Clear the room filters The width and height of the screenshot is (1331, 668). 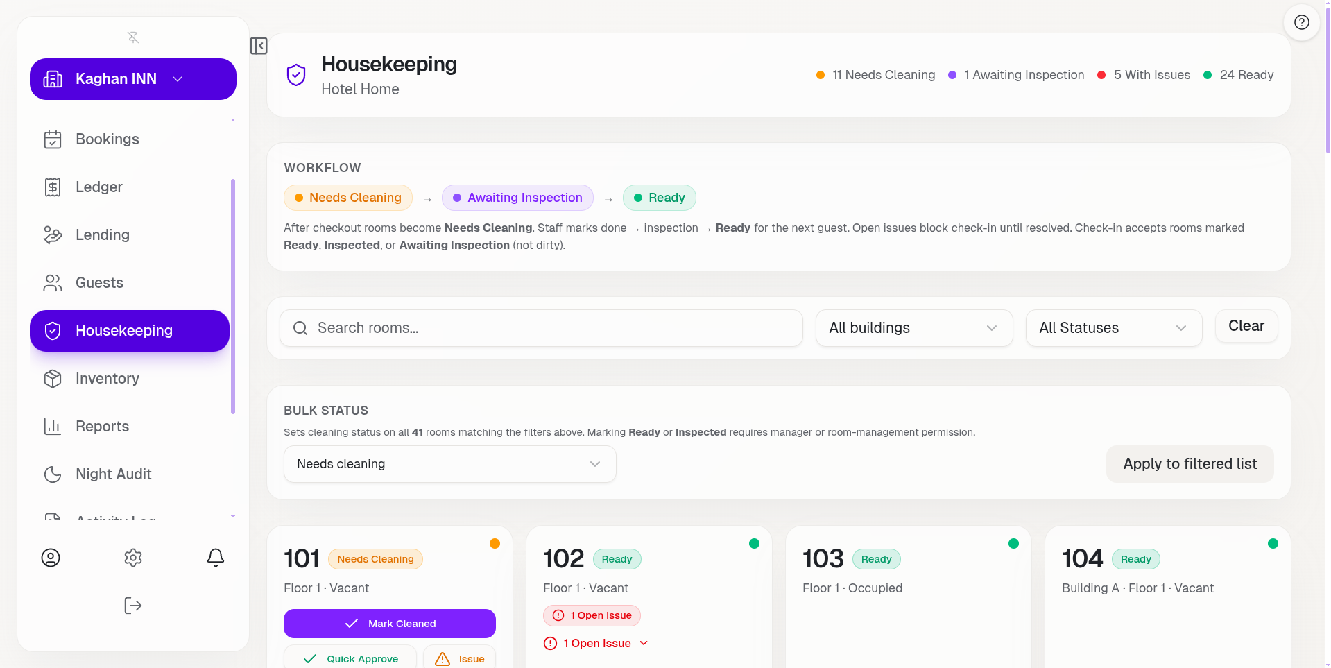(x=1246, y=326)
